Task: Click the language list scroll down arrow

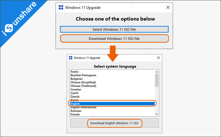Action: 157,114
